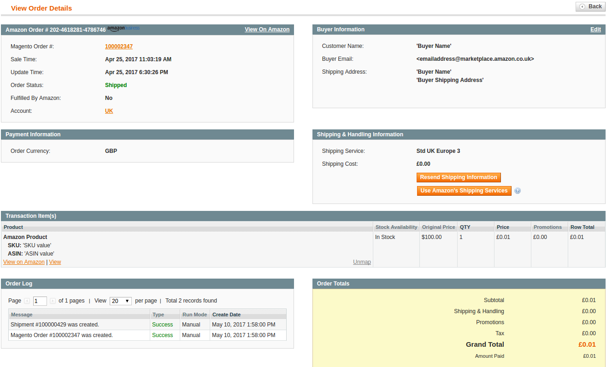Open Magento order 100002347 link

pyautogui.click(x=119, y=47)
